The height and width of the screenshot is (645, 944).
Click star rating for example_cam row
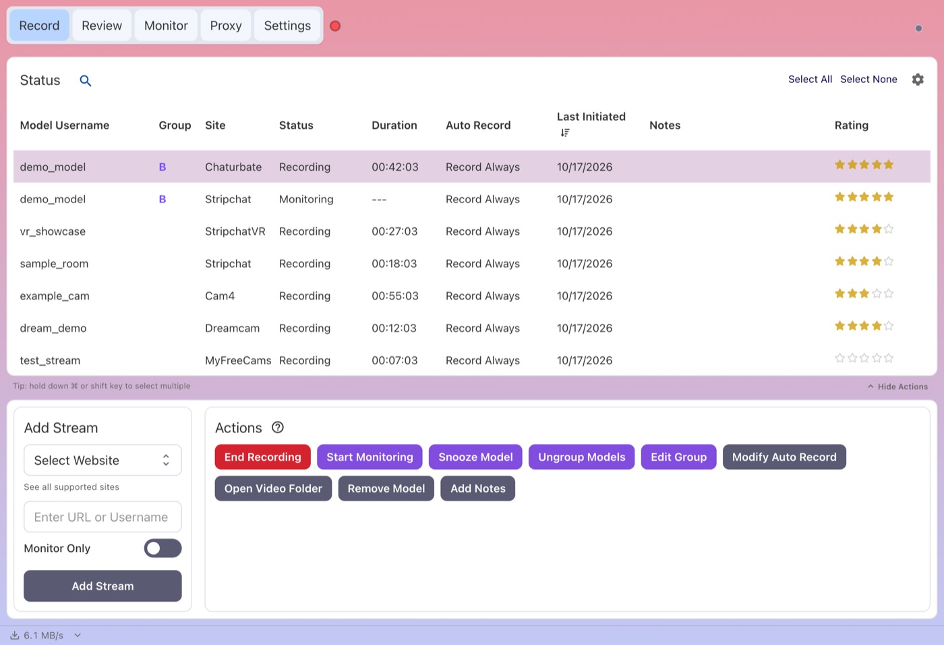pos(864,293)
